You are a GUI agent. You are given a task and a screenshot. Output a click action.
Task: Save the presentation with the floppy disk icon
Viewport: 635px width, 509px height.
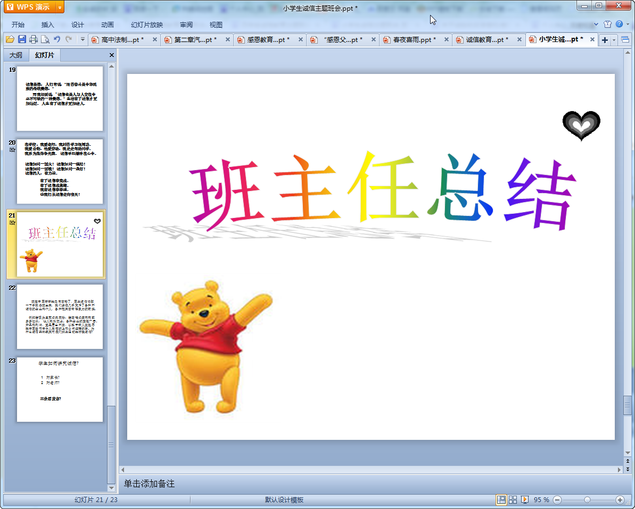click(22, 39)
